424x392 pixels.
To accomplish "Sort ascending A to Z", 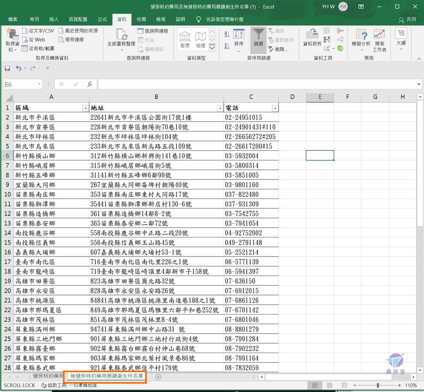I will click(x=227, y=34).
